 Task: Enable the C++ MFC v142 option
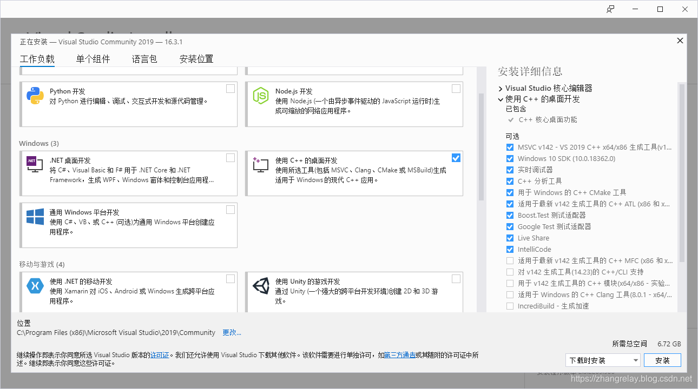[510, 260]
